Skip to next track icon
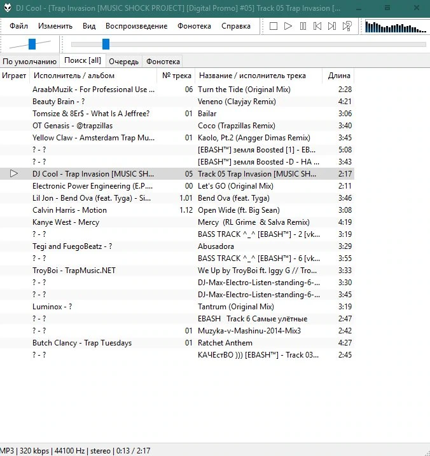This screenshot has height=456, width=430. 332,26
